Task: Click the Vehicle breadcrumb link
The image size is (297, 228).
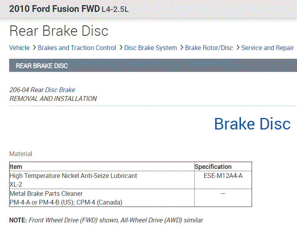Action: (20, 48)
